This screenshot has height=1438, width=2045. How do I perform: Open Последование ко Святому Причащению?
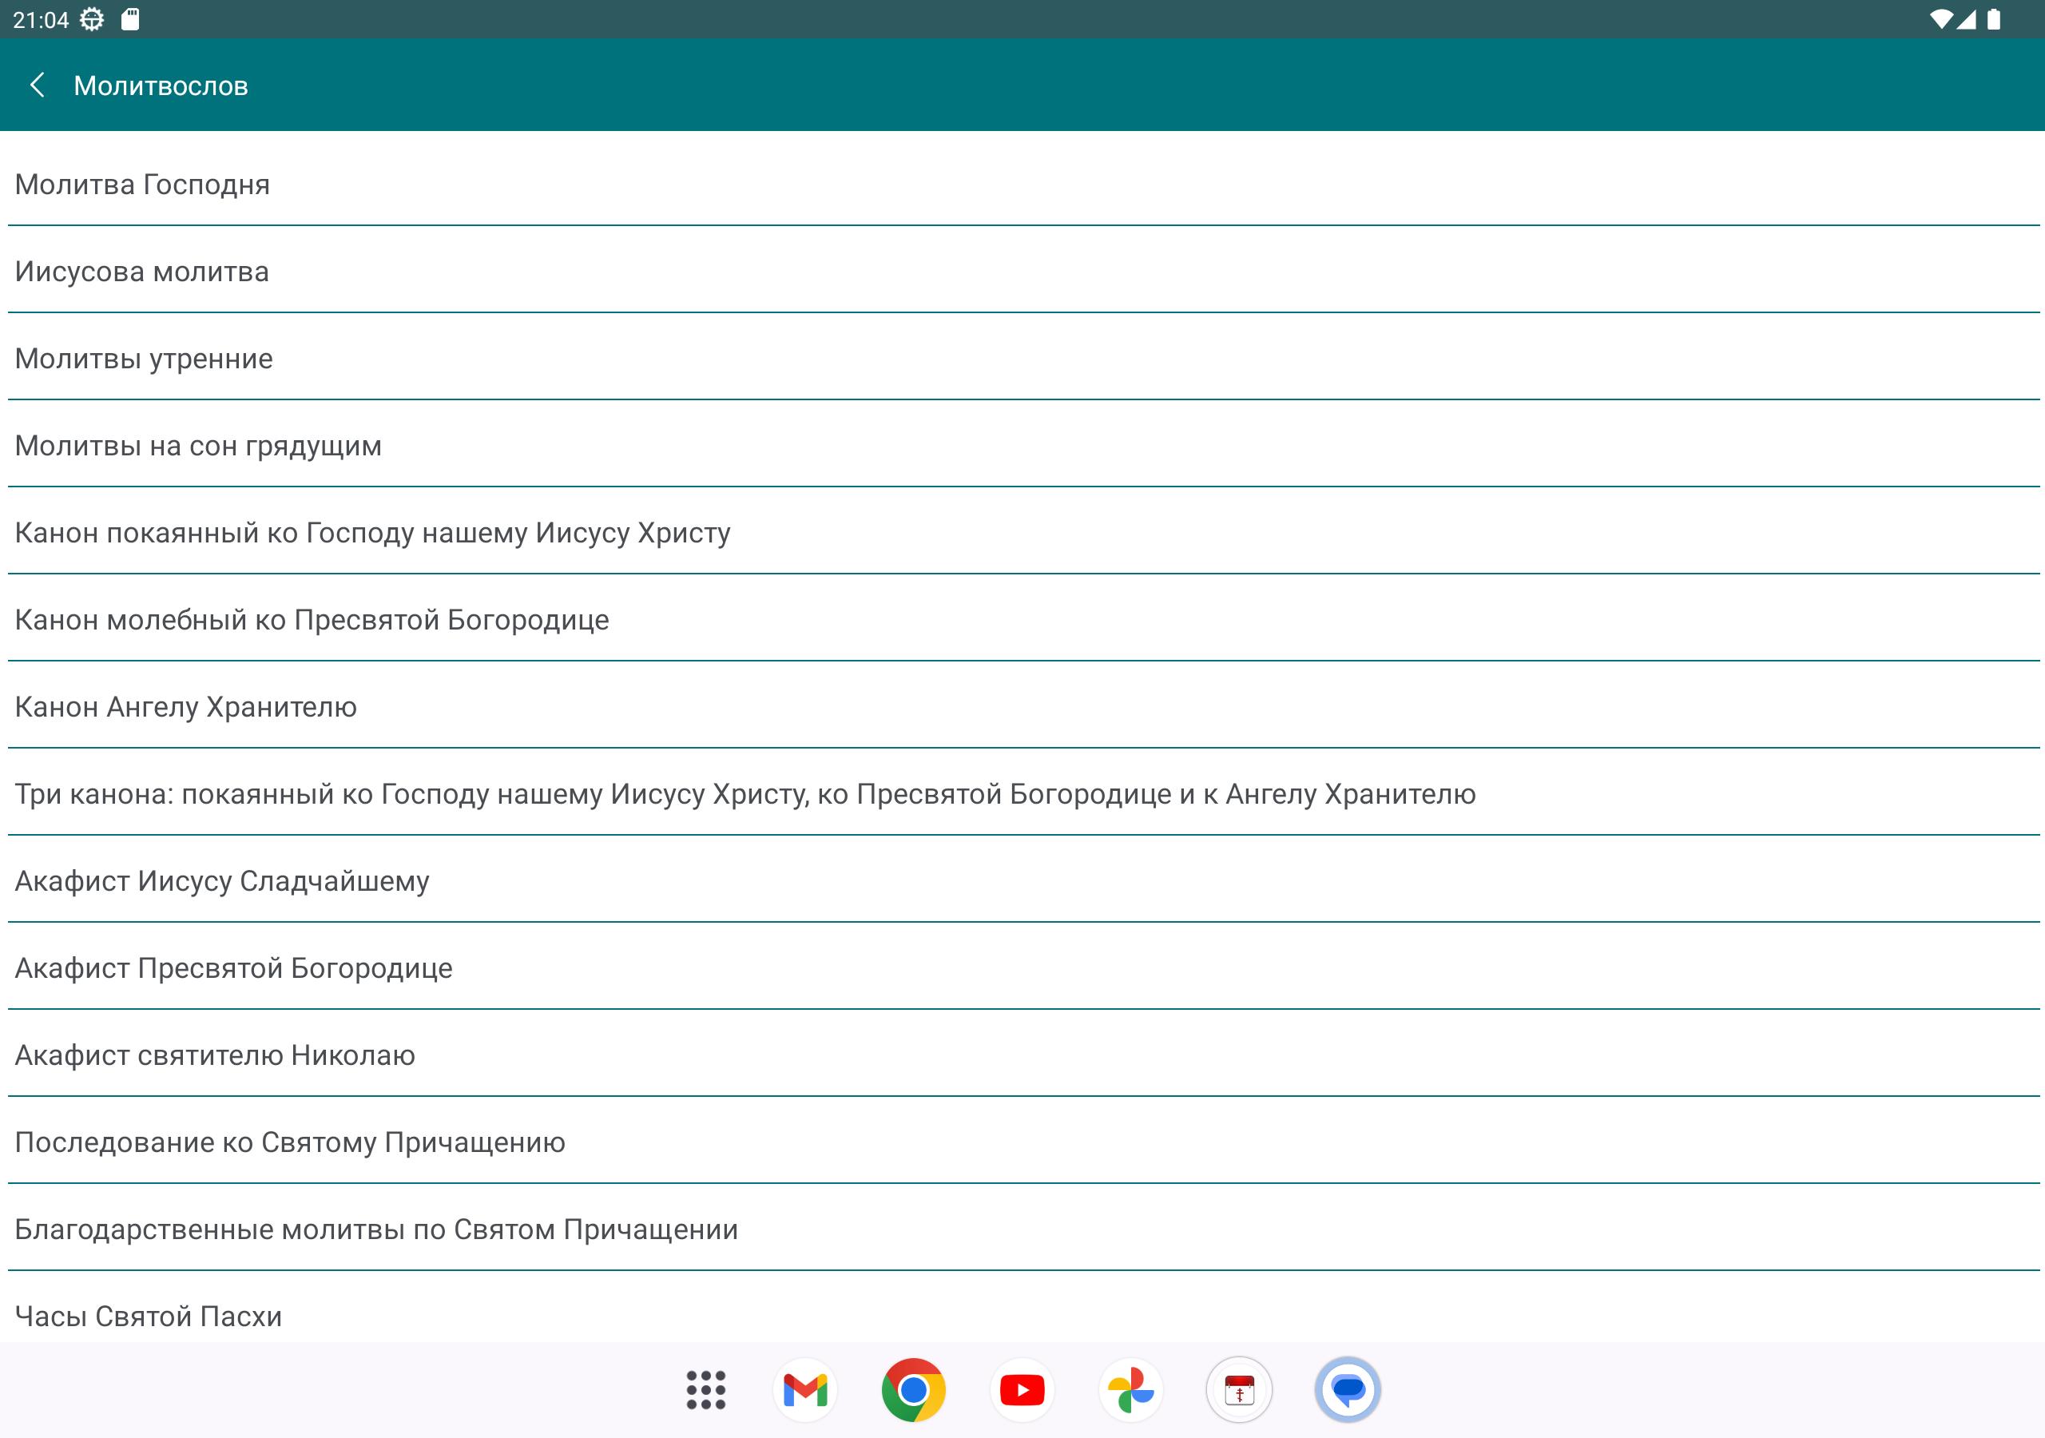[x=290, y=1142]
